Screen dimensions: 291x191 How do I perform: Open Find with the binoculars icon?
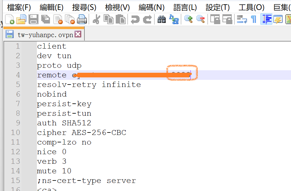click(x=162, y=20)
